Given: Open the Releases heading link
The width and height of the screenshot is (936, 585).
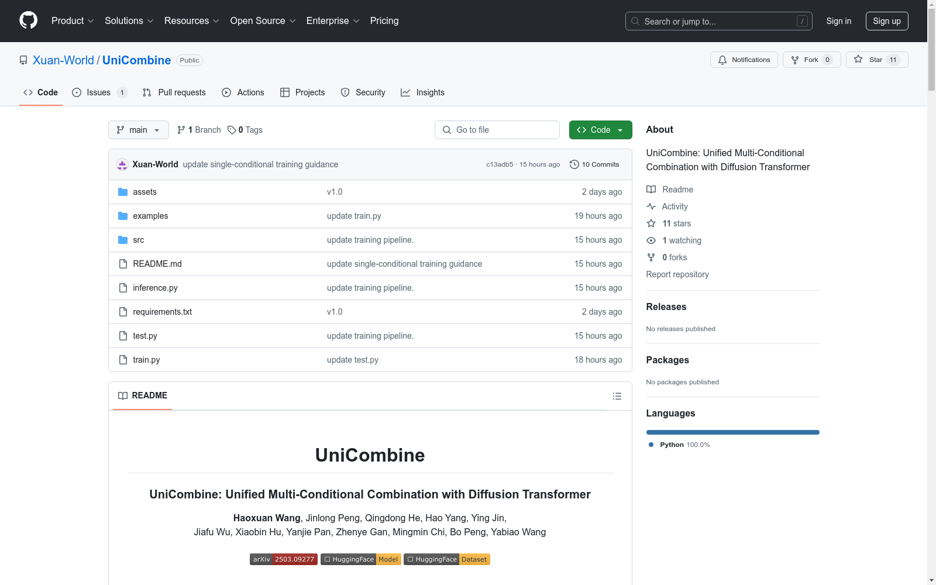Looking at the screenshot, I should (x=666, y=307).
